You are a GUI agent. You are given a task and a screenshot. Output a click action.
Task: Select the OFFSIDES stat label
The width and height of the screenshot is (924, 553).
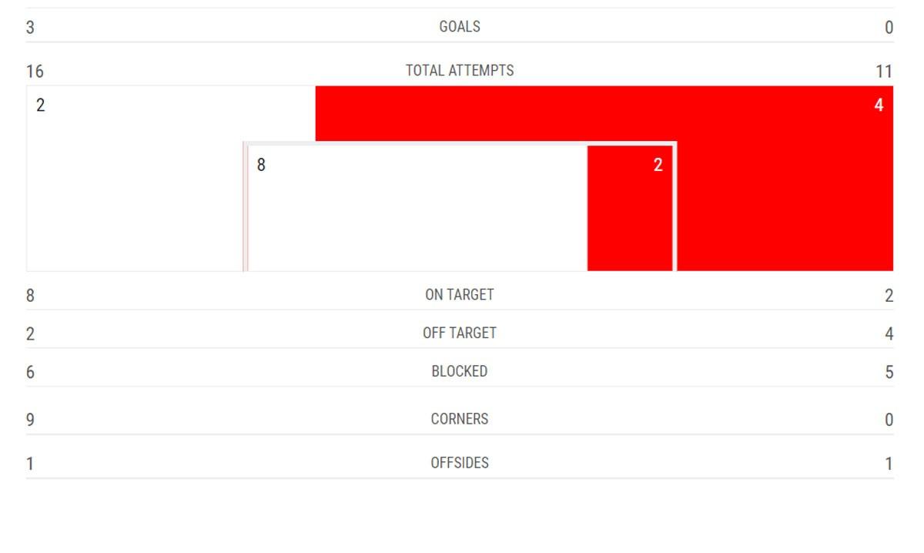tap(460, 464)
